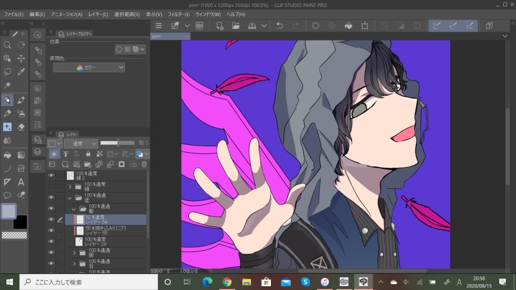This screenshot has width=516, height=290.
Task: Click the Fill bucket icon in the command bar
Action: tap(348, 26)
